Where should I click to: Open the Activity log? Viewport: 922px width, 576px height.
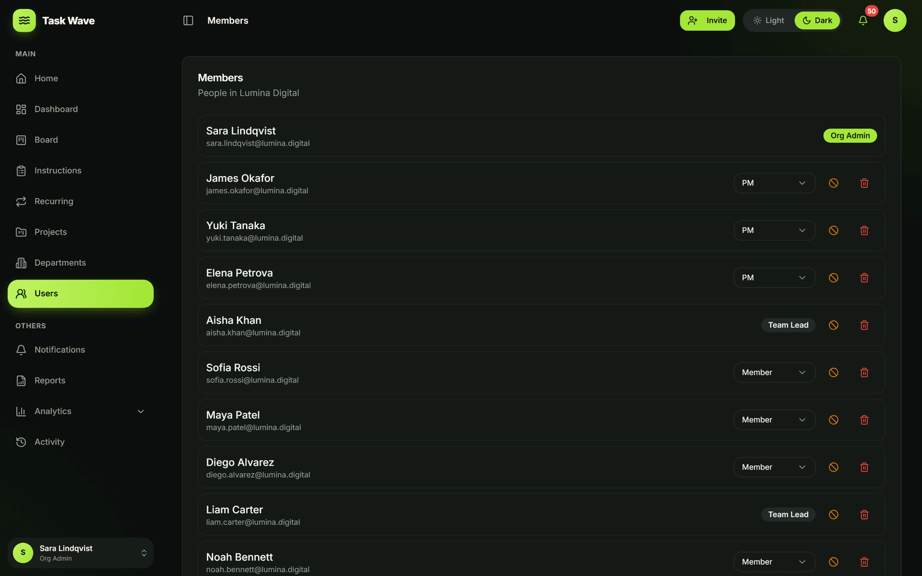[x=80, y=442]
